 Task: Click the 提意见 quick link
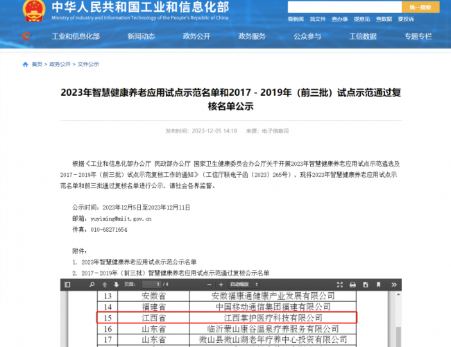point(361,19)
